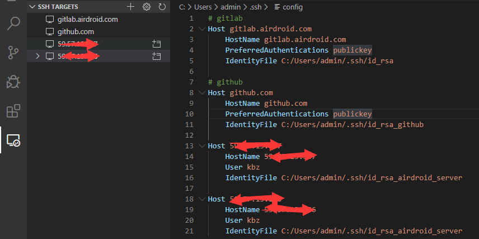Click monitor icon beside github.com target
The height and width of the screenshot is (239, 479).
pos(49,31)
